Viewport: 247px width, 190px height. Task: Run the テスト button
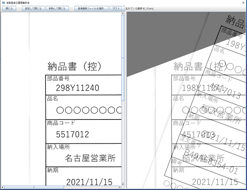(x=117, y=9)
